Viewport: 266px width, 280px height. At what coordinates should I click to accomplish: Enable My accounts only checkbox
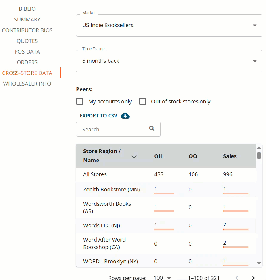pos(80,101)
